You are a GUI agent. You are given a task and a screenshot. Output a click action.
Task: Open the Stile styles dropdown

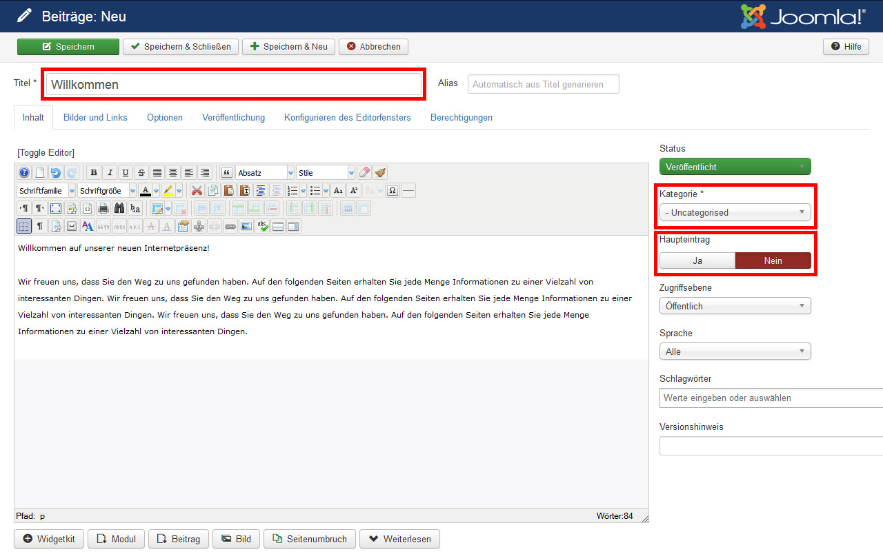(326, 172)
